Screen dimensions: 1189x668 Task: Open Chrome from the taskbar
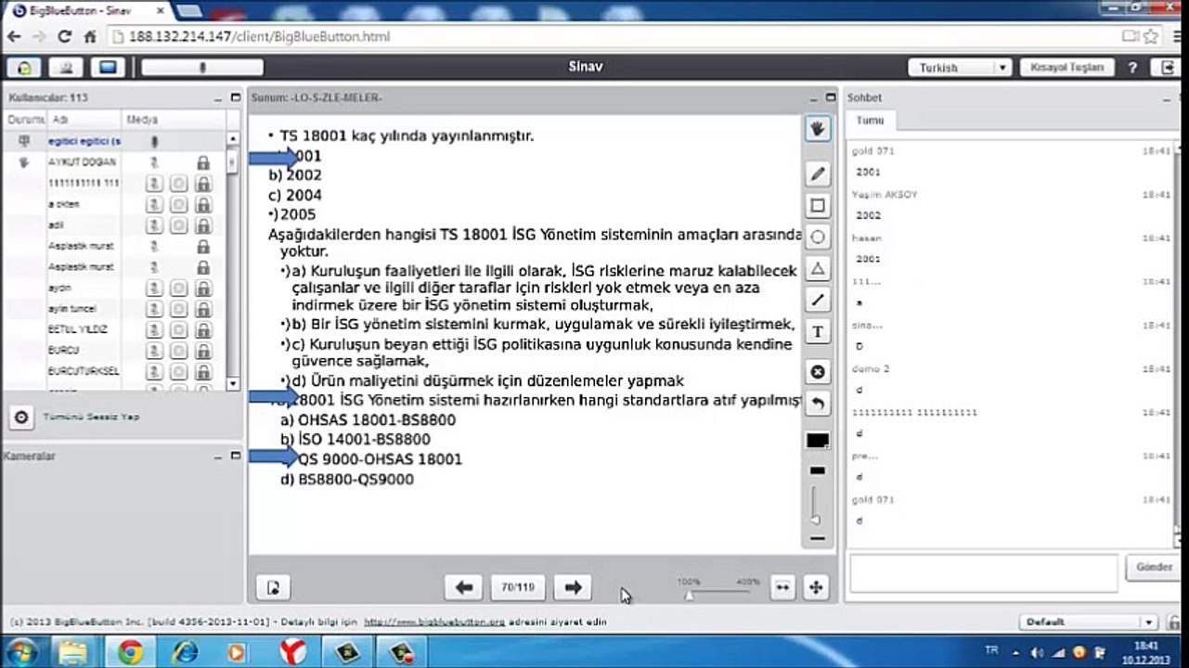click(x=130, y=653)
